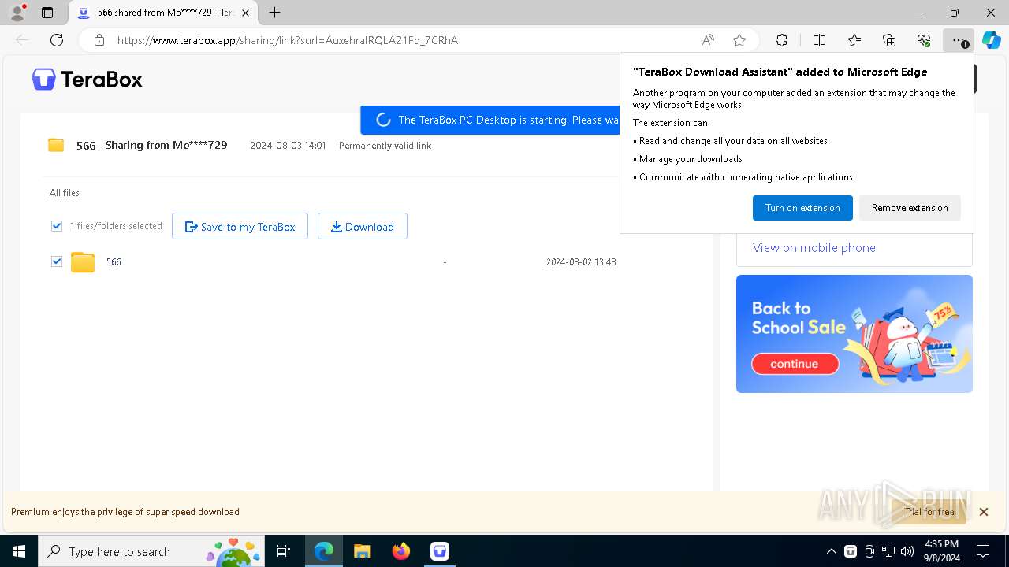Image resolution: width=1009 pixels, height=567 pixels.
Task: Open the Microsoft Edge taskbar icon
Action: coord(324,551)
